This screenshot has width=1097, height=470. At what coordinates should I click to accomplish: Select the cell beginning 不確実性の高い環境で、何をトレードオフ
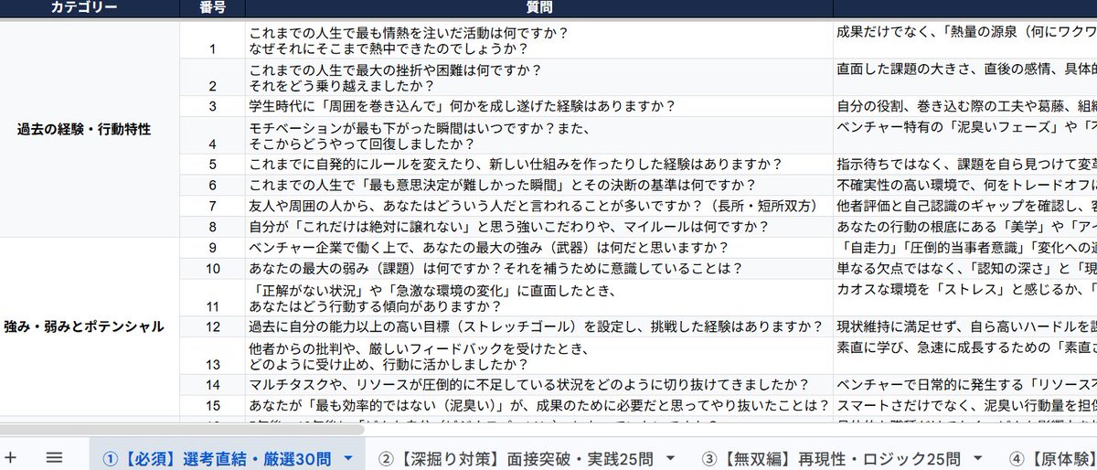964,186
